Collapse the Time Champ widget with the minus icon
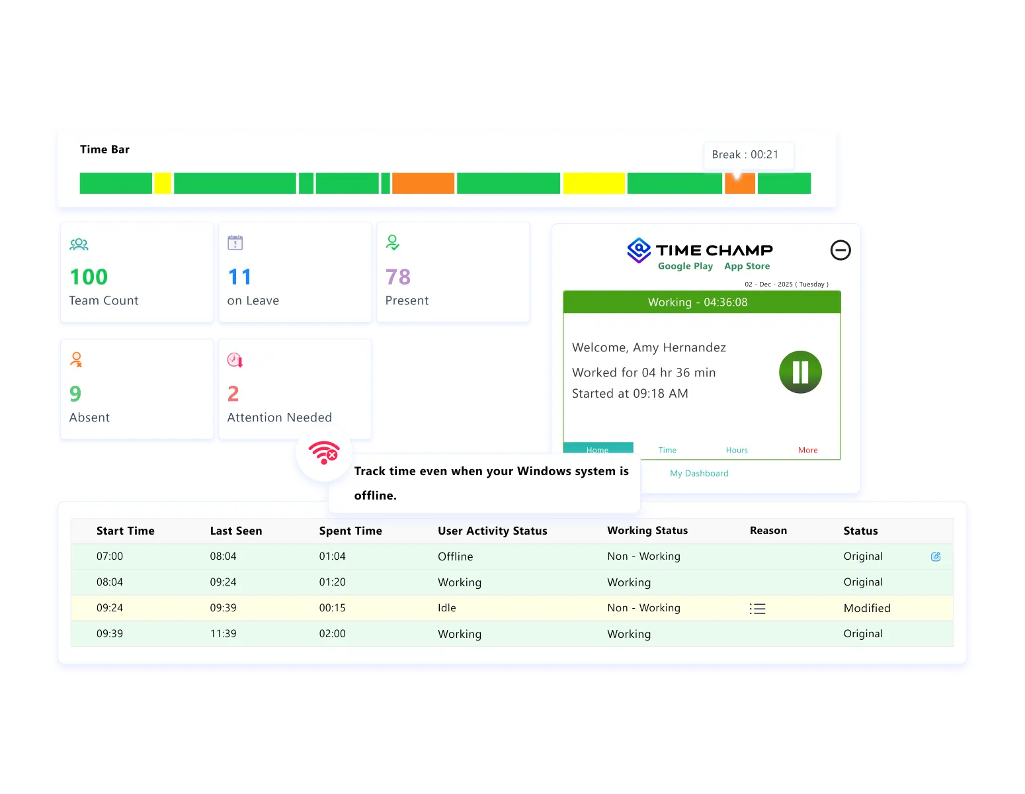Viewport: 1025px width, 794px height. coord(840,250)
